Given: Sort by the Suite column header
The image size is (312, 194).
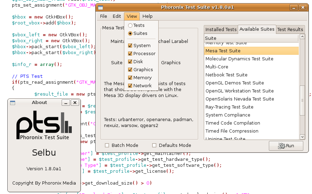Looking at the screenshot, I should (x=251, y=38).
